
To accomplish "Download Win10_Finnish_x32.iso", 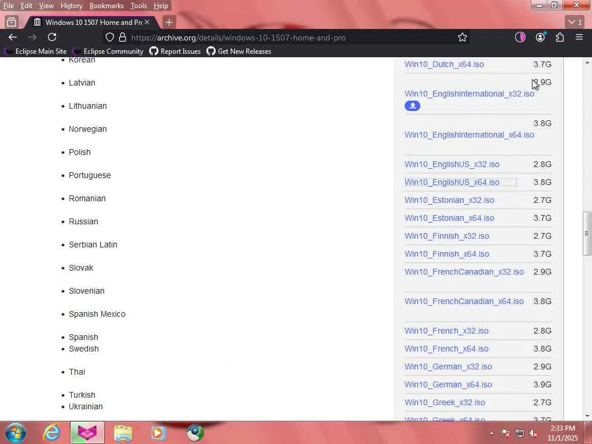I will click(x=447, y=236).
